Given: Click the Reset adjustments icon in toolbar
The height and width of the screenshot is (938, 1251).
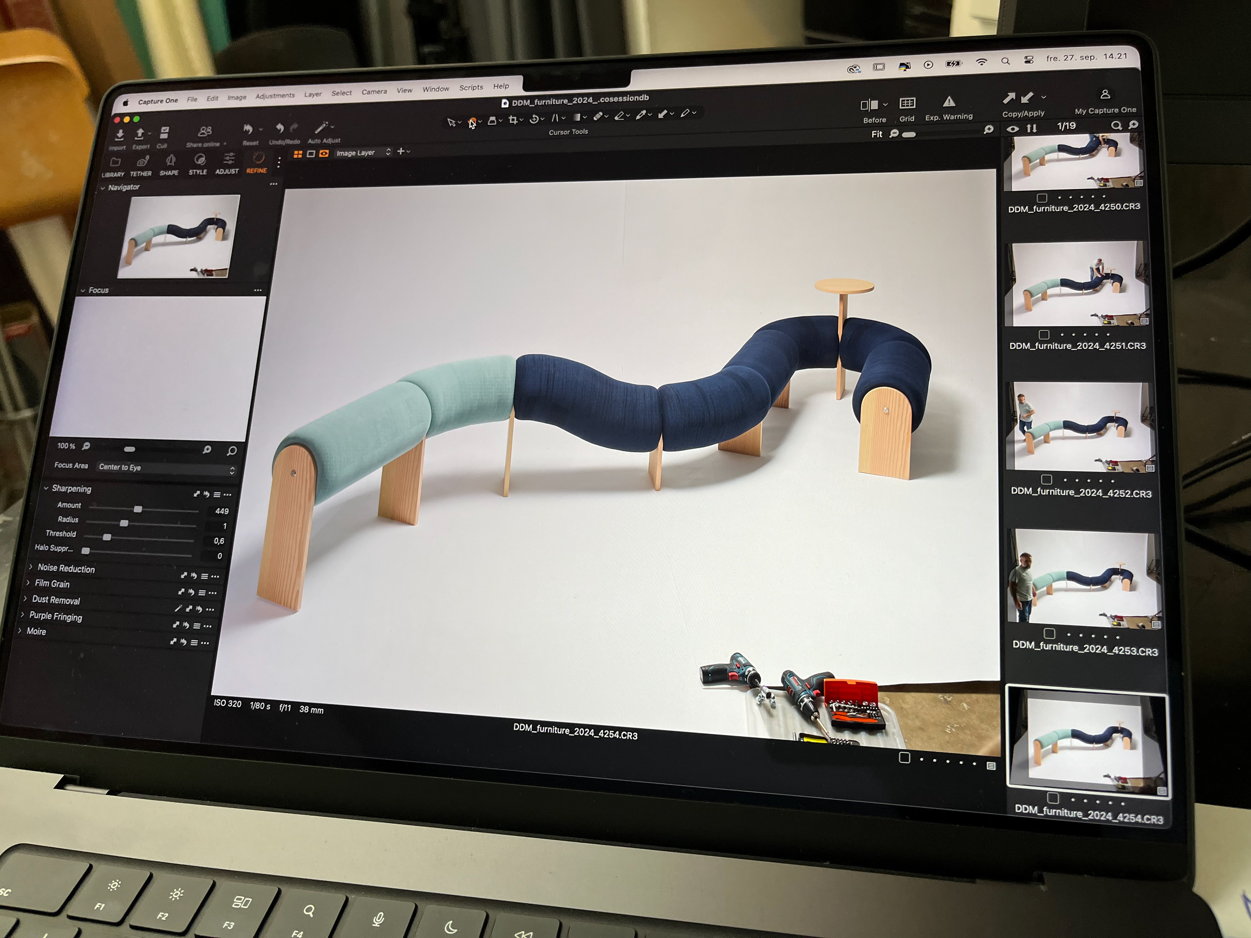Looking at the screenshot, I should (x=248, y=130).
